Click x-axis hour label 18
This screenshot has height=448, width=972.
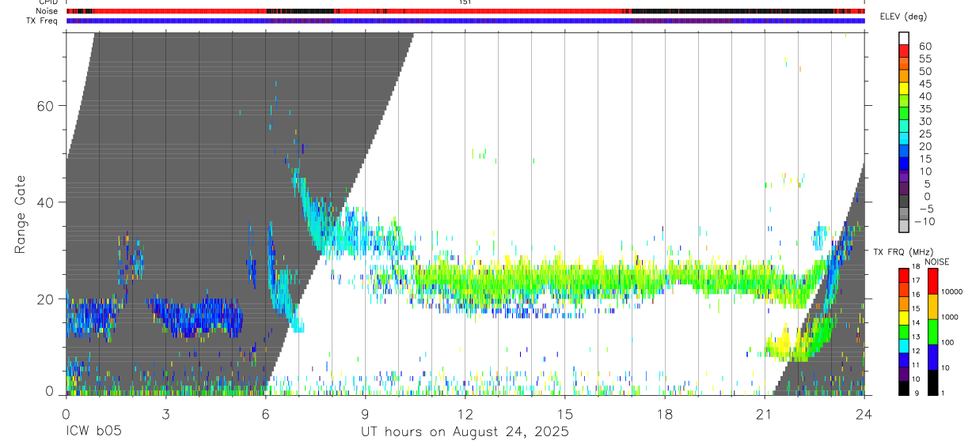(665, 414)
